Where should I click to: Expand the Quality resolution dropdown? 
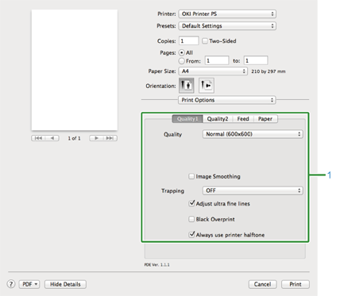pyautogui.click(x=253, y=134)
